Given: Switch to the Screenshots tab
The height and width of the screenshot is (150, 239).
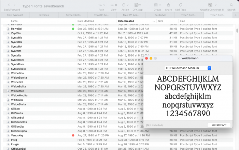Looking at the screenshot, I should click(x=73, y=15).
